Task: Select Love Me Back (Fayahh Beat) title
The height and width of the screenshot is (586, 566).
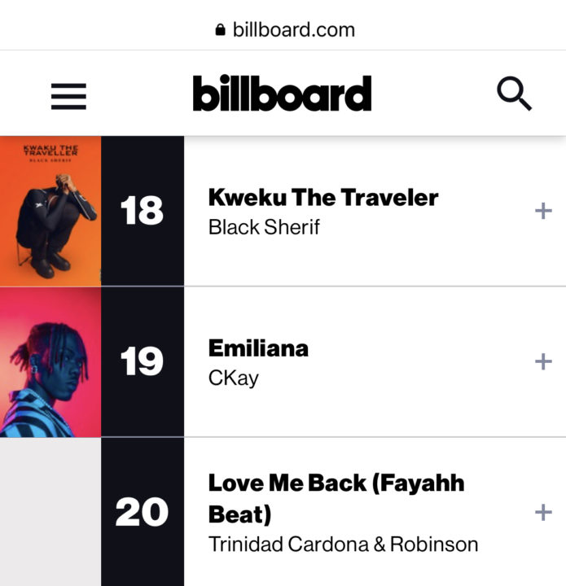Action: [x=336, y=499]
